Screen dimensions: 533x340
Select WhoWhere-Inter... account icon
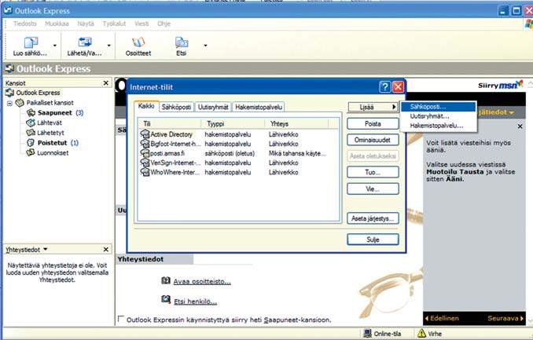pyautogui.click(x=145, y=172)
